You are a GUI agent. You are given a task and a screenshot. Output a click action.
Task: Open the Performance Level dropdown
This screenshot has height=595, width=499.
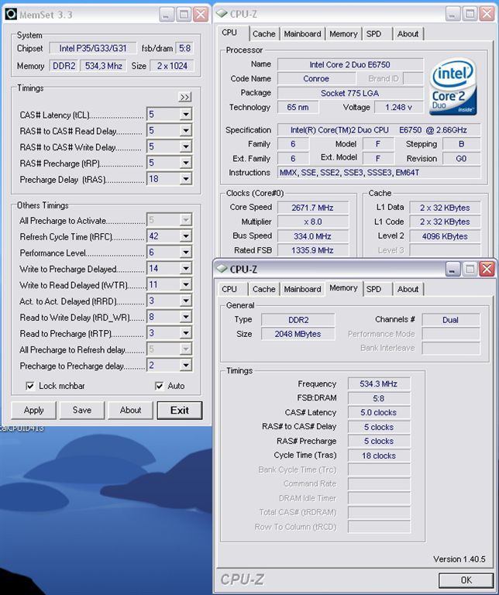185,253
